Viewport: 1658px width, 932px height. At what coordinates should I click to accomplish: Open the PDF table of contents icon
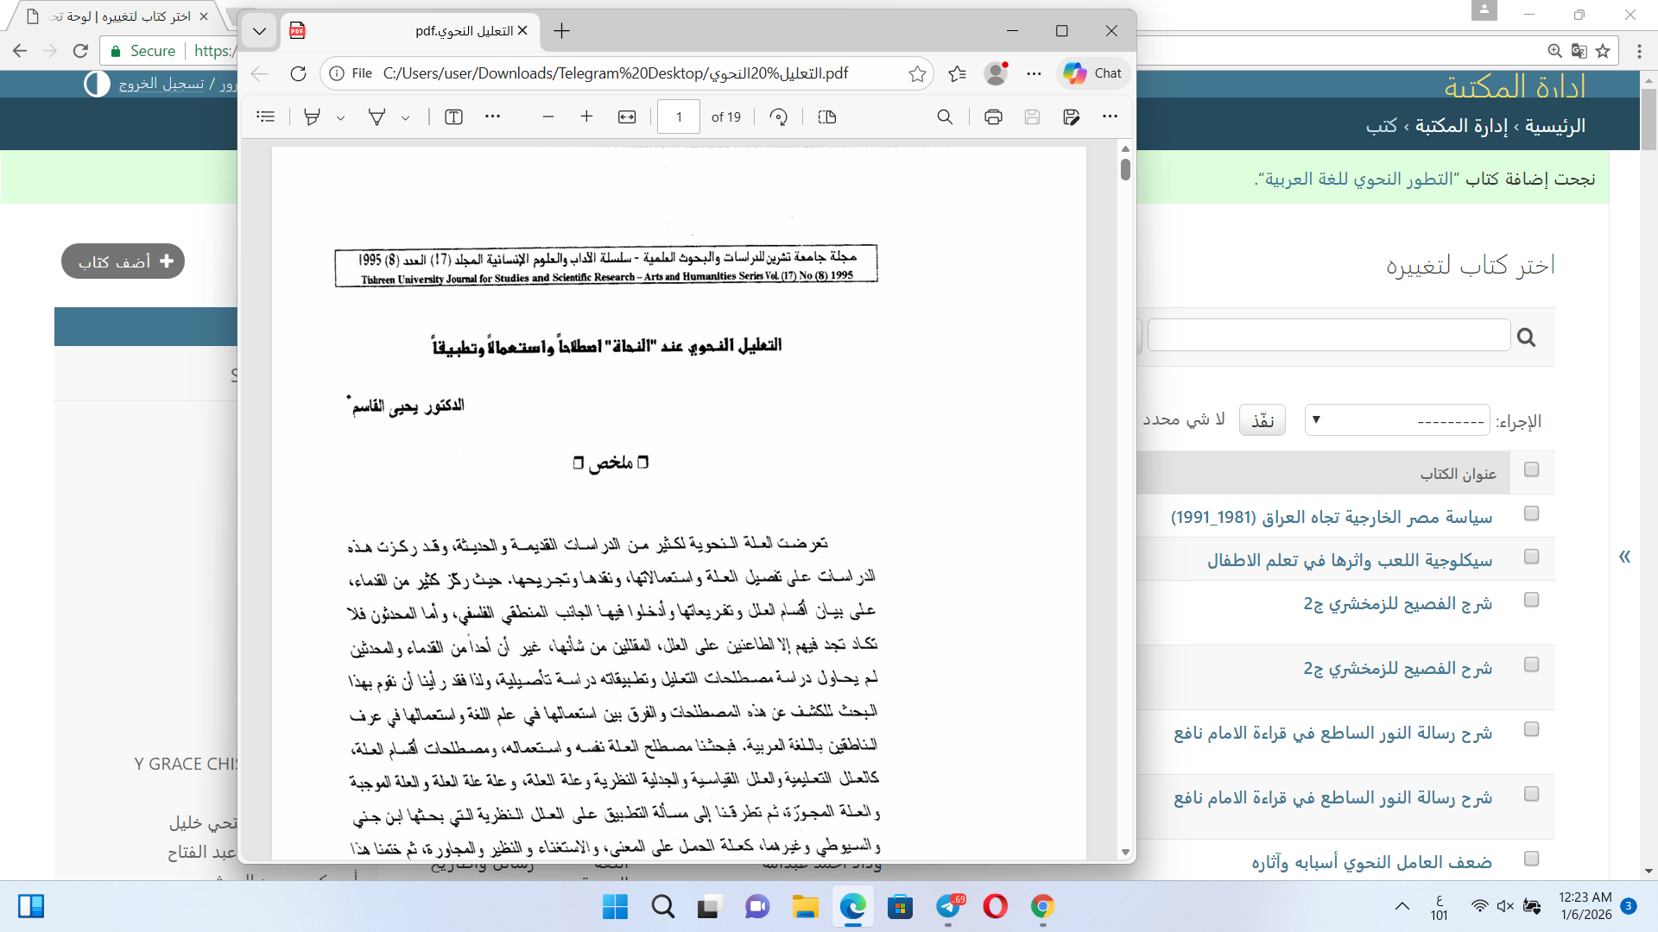266,116
